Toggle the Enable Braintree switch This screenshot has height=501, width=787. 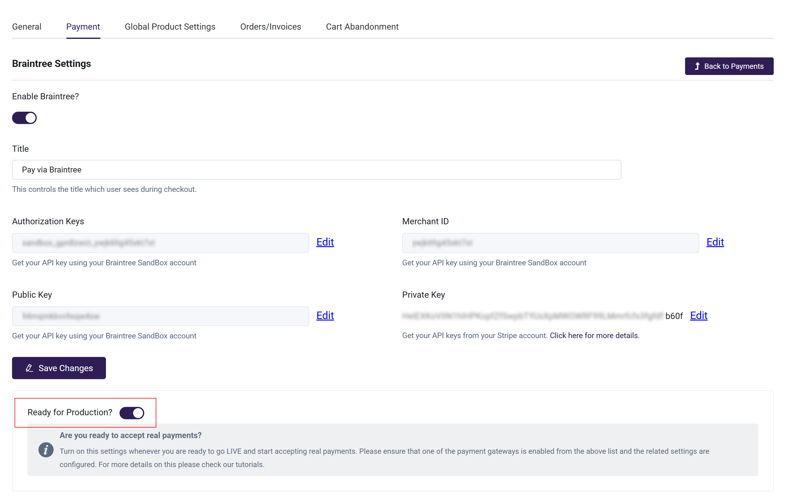pyautogui.click(x=24, y=118)
